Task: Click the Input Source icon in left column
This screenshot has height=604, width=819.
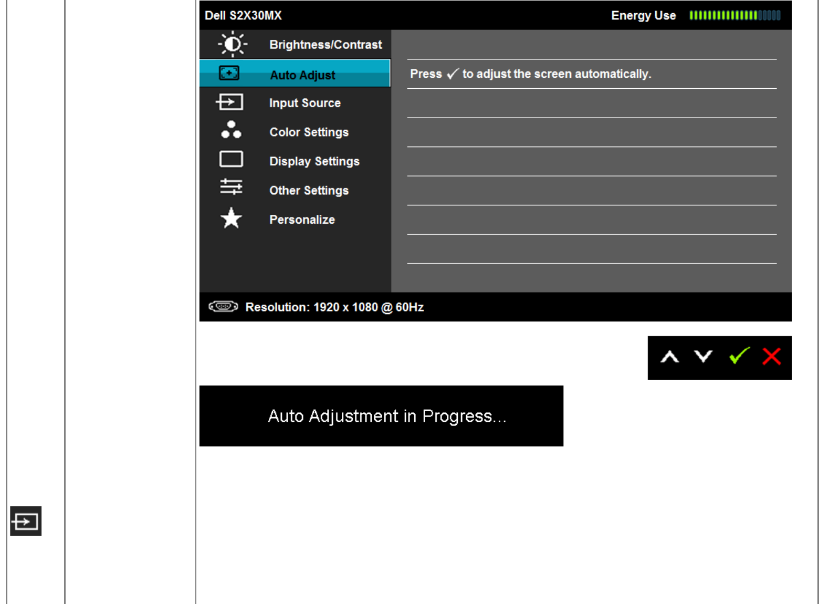Action: 26,521
